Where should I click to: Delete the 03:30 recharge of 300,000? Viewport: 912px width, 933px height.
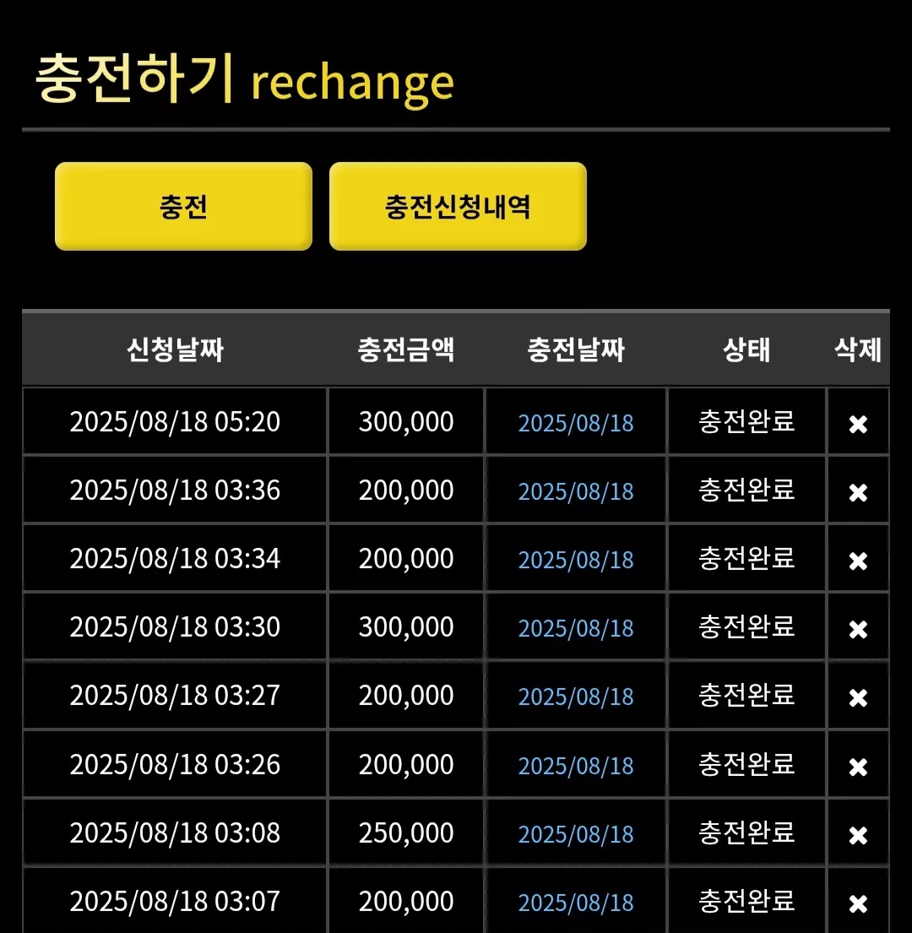pos(858,629)
